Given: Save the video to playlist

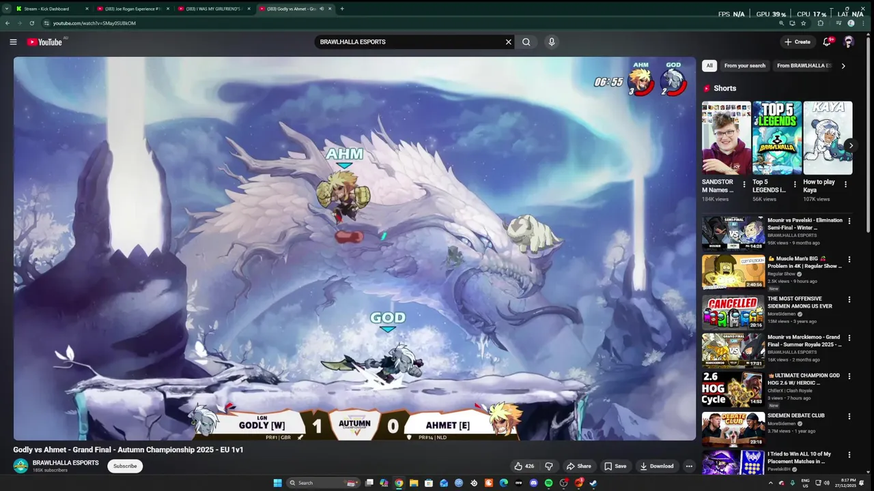Looking at the screenshot, I should click(615, 466).
